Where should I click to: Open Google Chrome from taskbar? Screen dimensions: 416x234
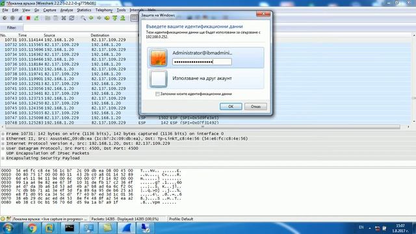coord(32,228)
